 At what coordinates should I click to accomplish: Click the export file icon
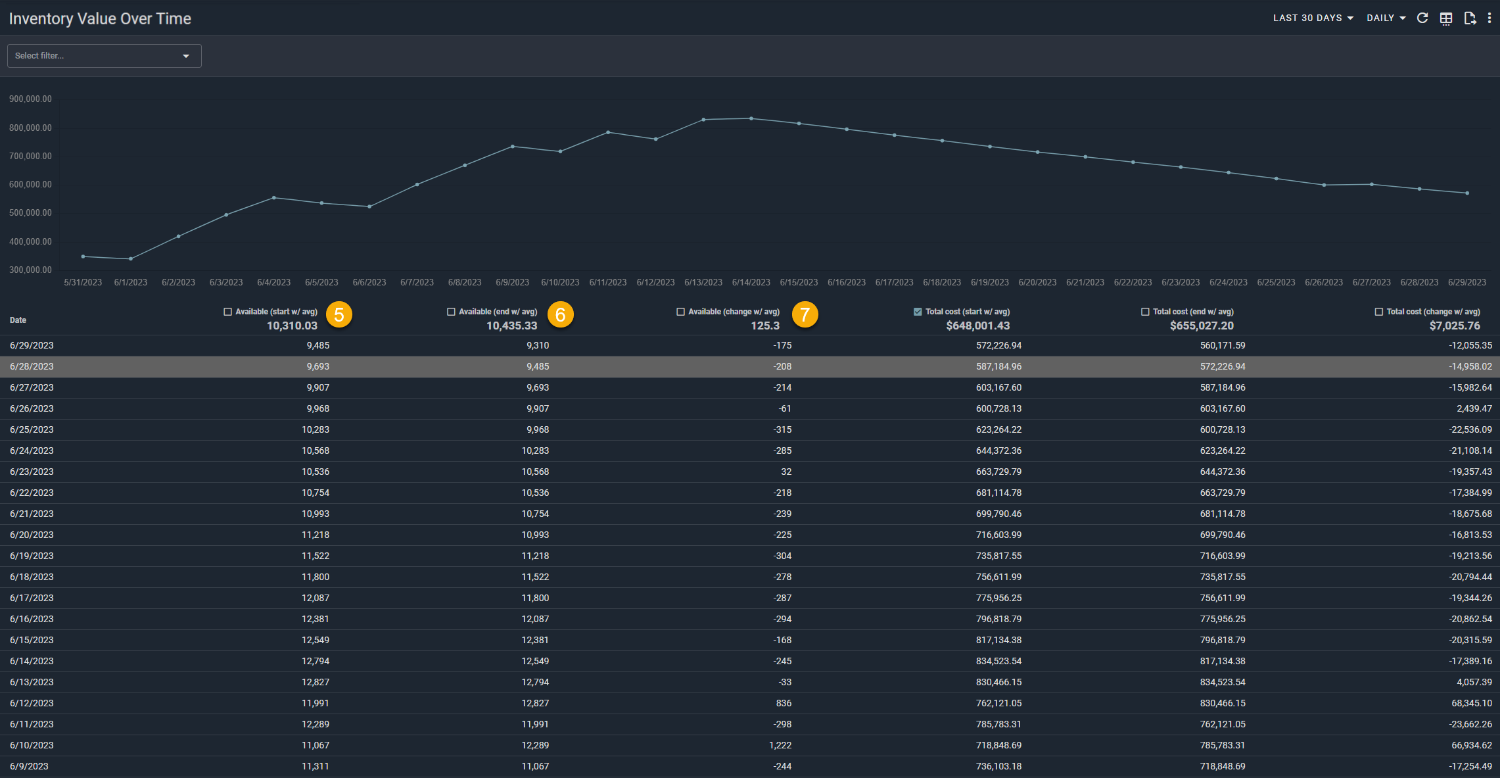click(1470, 18)
